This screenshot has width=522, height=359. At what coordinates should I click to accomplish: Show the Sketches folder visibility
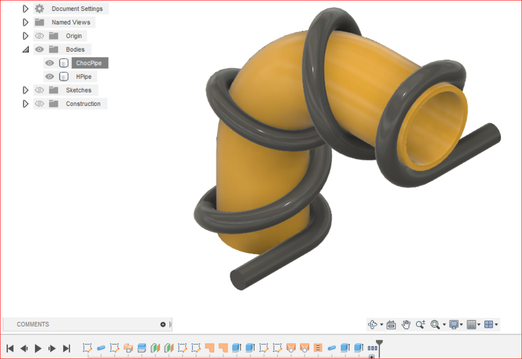pos(39,90)
